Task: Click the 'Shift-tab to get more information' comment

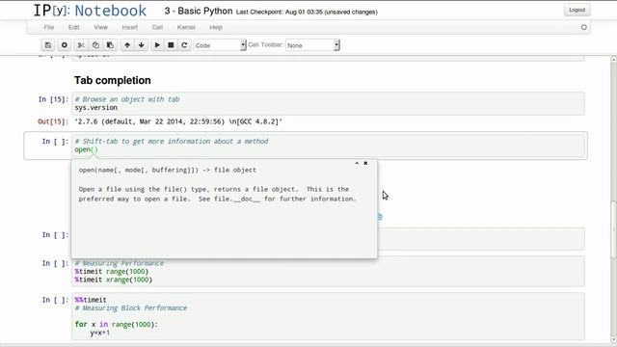Action: coord(172,142)
